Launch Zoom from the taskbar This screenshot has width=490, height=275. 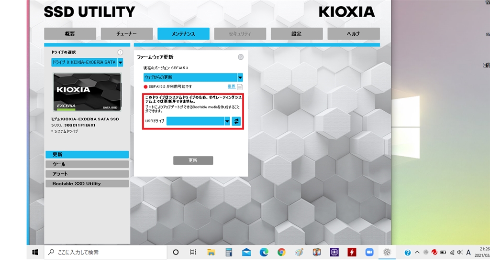369,252
